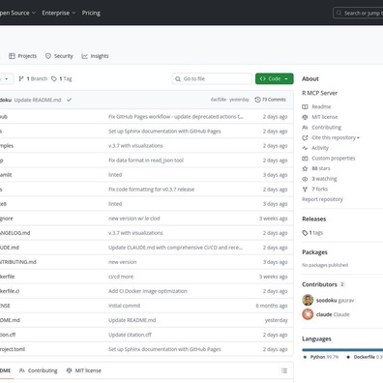Open commit 'new version w/ le clod'
This screenshot has width=383, height=383.
(134, 219)
